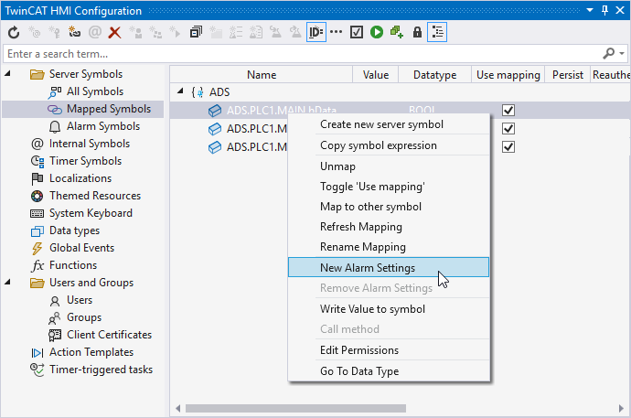The height and width of the screenshot is (418, 631).
Task: Toggle the tree view toolbar icon
Action: (437, 32)
